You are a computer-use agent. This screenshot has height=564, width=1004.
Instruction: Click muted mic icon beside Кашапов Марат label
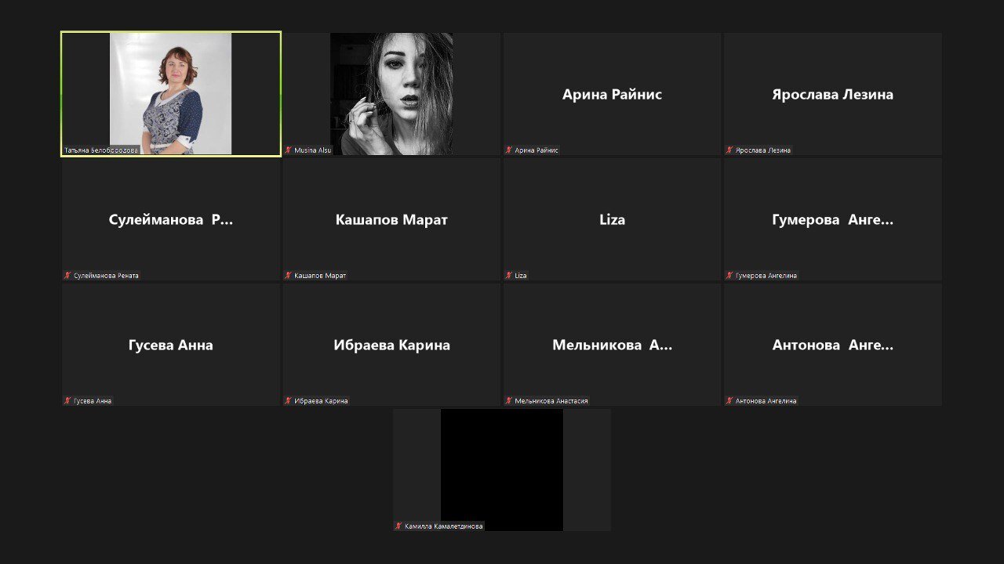289,276
